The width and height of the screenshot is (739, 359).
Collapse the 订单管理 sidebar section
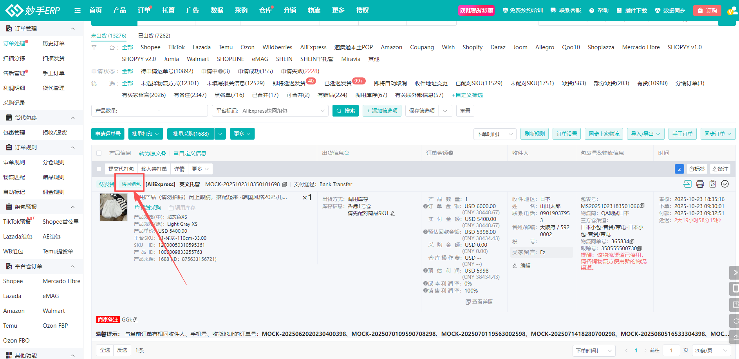(72, 29)
